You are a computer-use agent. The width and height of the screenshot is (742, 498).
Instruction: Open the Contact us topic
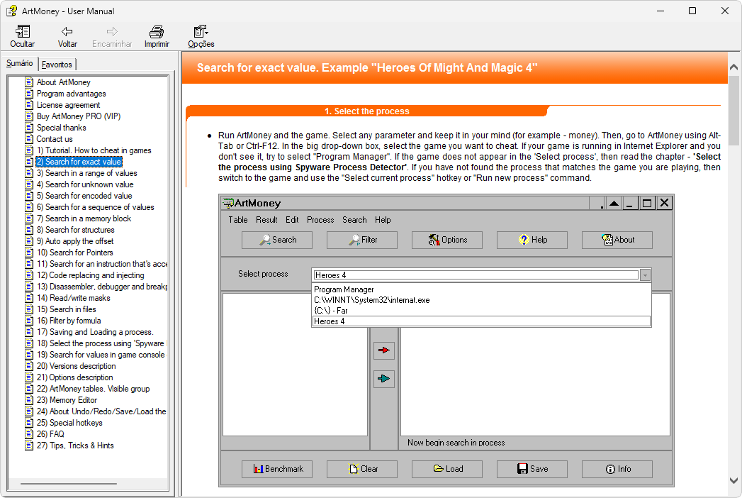(x=55, y=139)
